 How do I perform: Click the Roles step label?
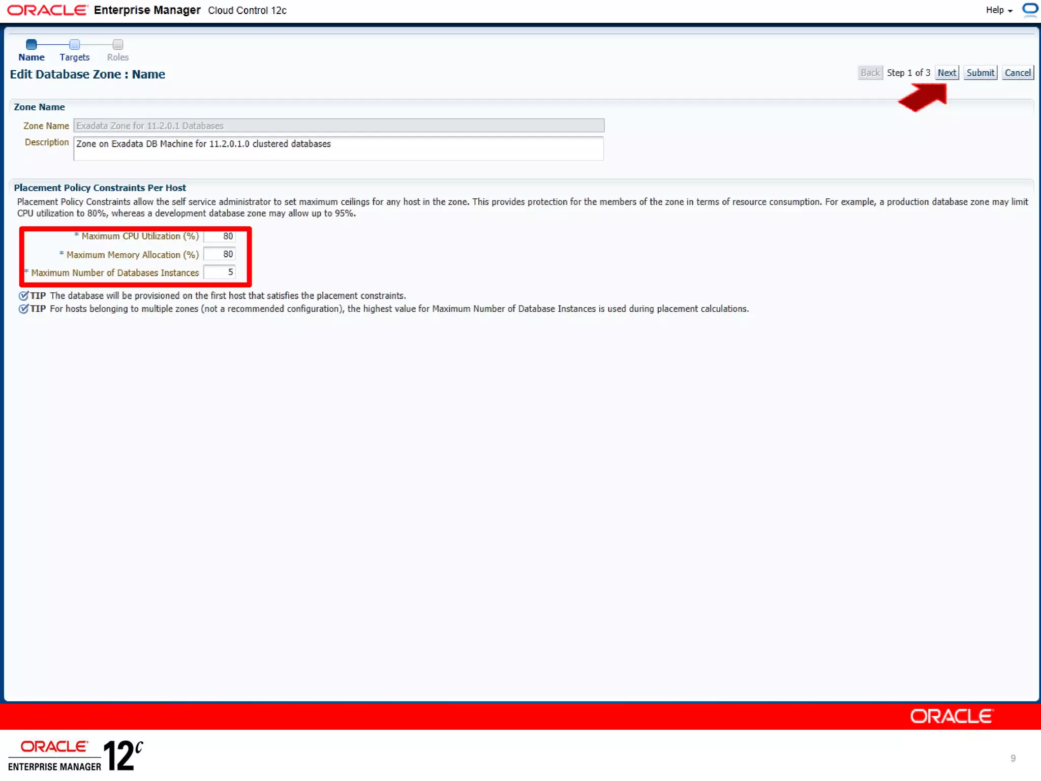[118, 57]
